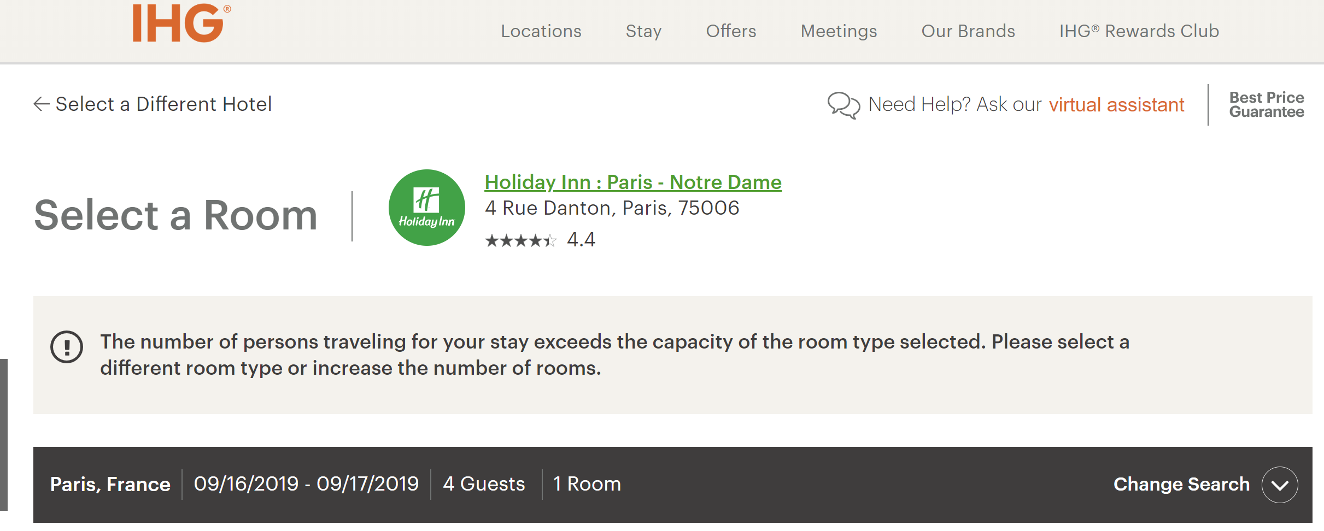The height and width of the screenshot is (531, 1324).
Task: Open the Stay menu
Action: 643,31
